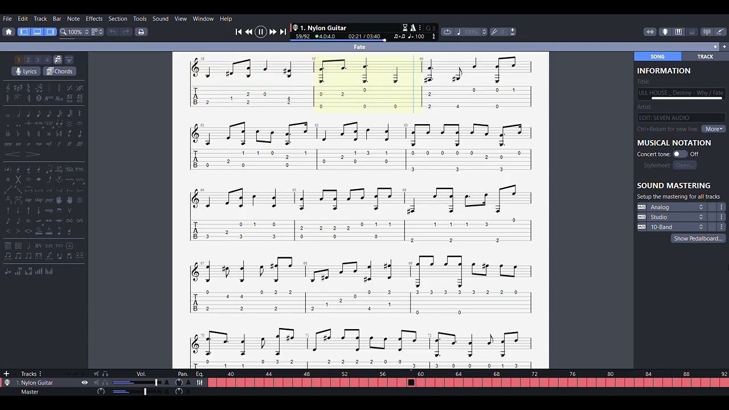Apply the fff dynamic

pyautogui.click(x=80, y=144)
